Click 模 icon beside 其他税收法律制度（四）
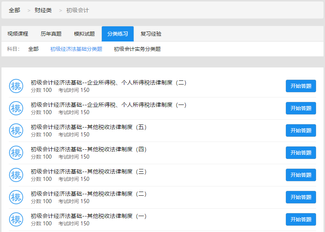325x232 pixels. 16,153
